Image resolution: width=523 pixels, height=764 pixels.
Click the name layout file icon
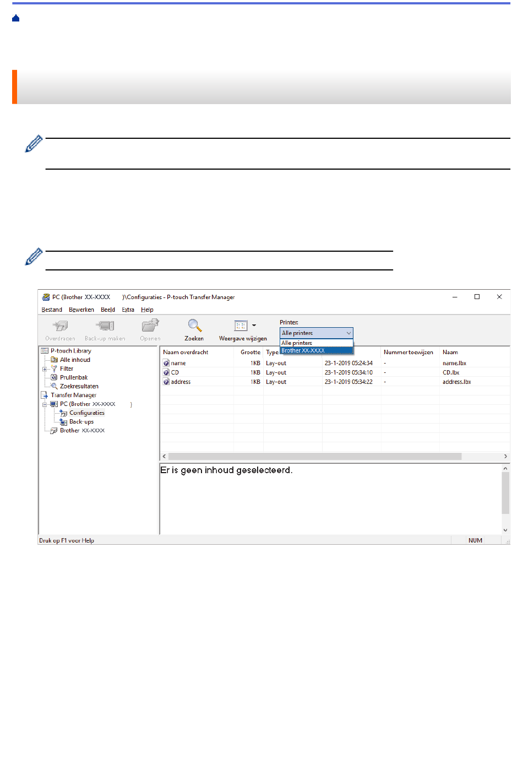point(166,363)
